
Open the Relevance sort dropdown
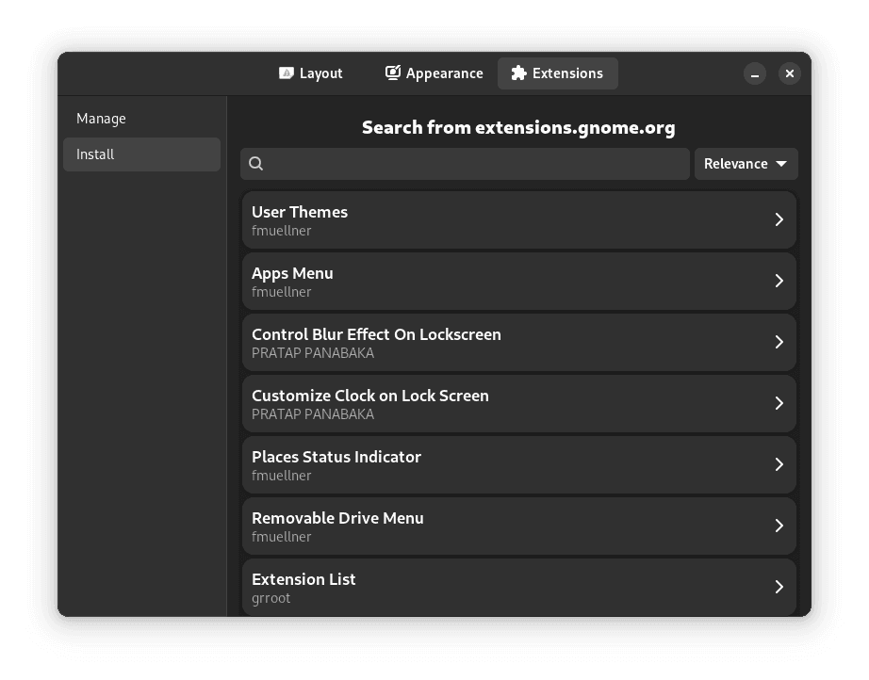click(746, 164)
